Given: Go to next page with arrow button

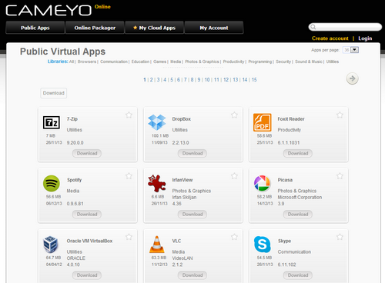Looking at the screenshot, I should click(352, 78).
